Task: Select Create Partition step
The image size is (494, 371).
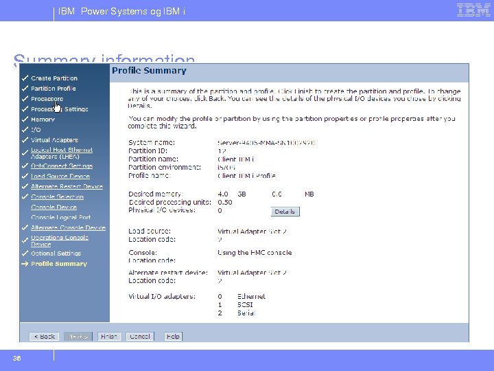Action: 54,78
